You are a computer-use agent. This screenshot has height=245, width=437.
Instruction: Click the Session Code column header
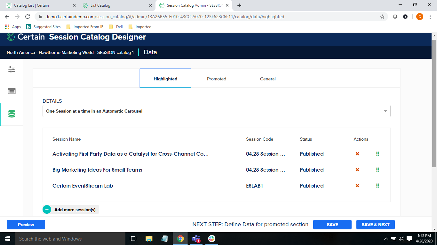click(x=260, y=139)
